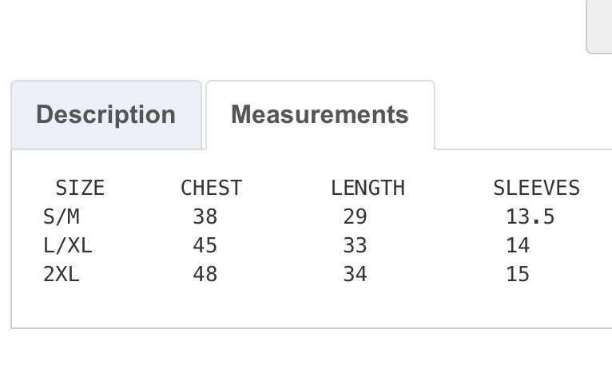Screen dimensions: 612x385
Task: Click chest value 45 for L/XL
Action: (205, 246)
